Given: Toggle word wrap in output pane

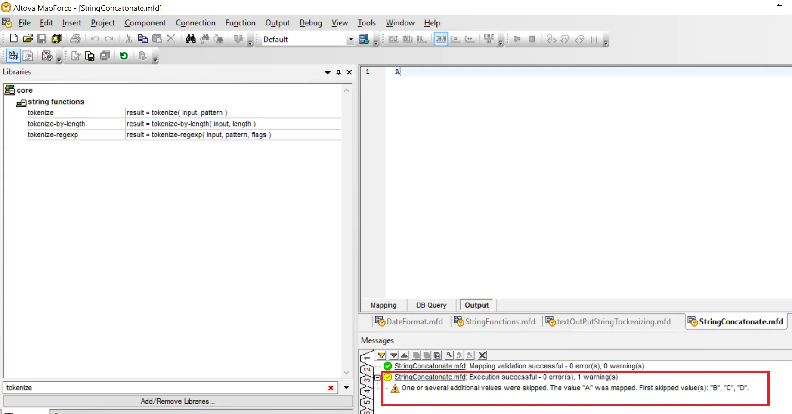Looking at the screenshot, I should (14, 56).
